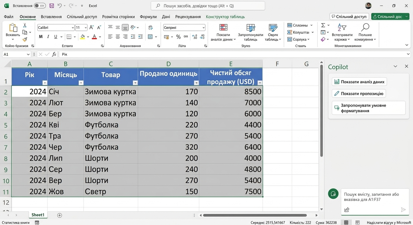Toggle middle vertical alignment
Viewport: 413px width, 225px height.
point(118,27)
